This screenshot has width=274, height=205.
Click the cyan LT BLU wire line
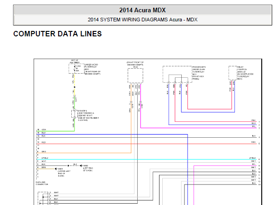coord(147,160)
